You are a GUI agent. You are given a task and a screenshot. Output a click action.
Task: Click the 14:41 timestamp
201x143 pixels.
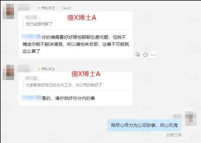tap(66, 8)
